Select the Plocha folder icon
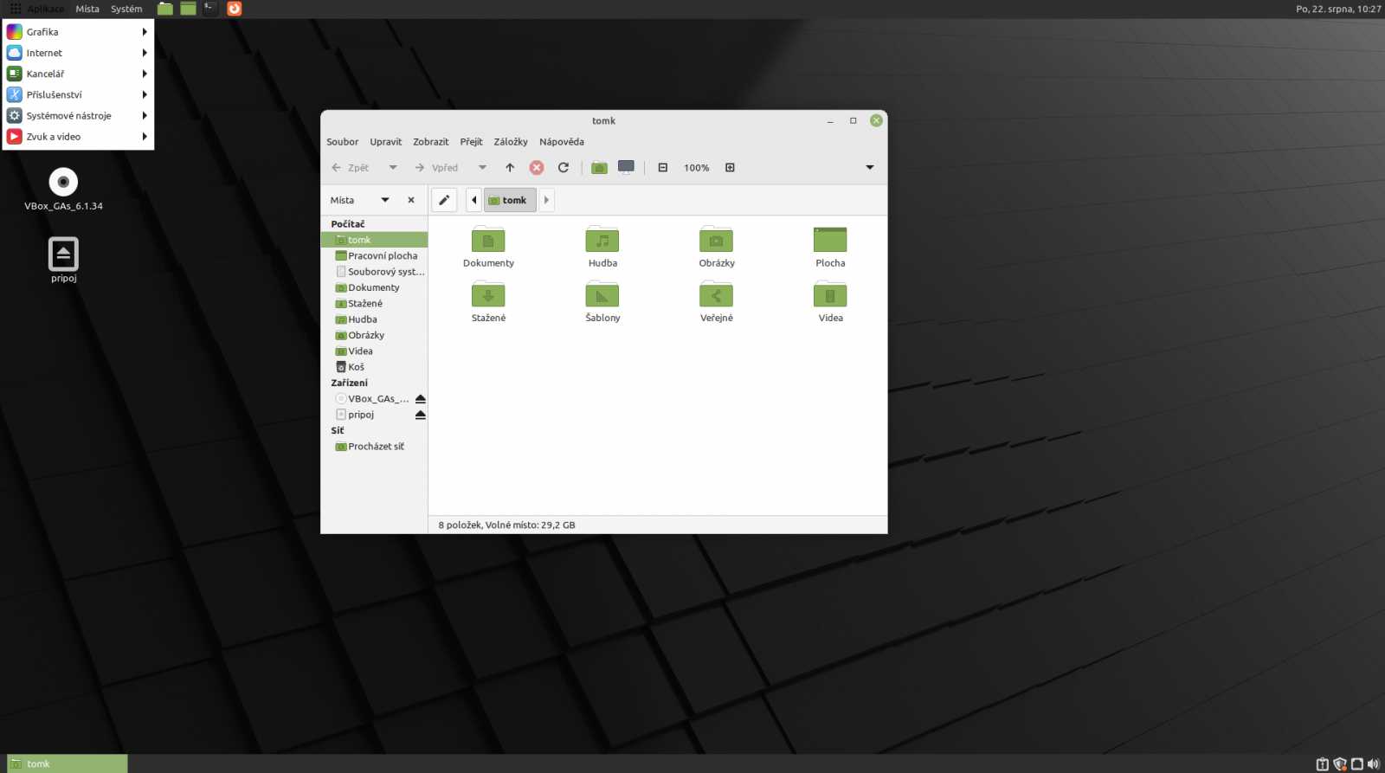 click(x=830, y=240)
